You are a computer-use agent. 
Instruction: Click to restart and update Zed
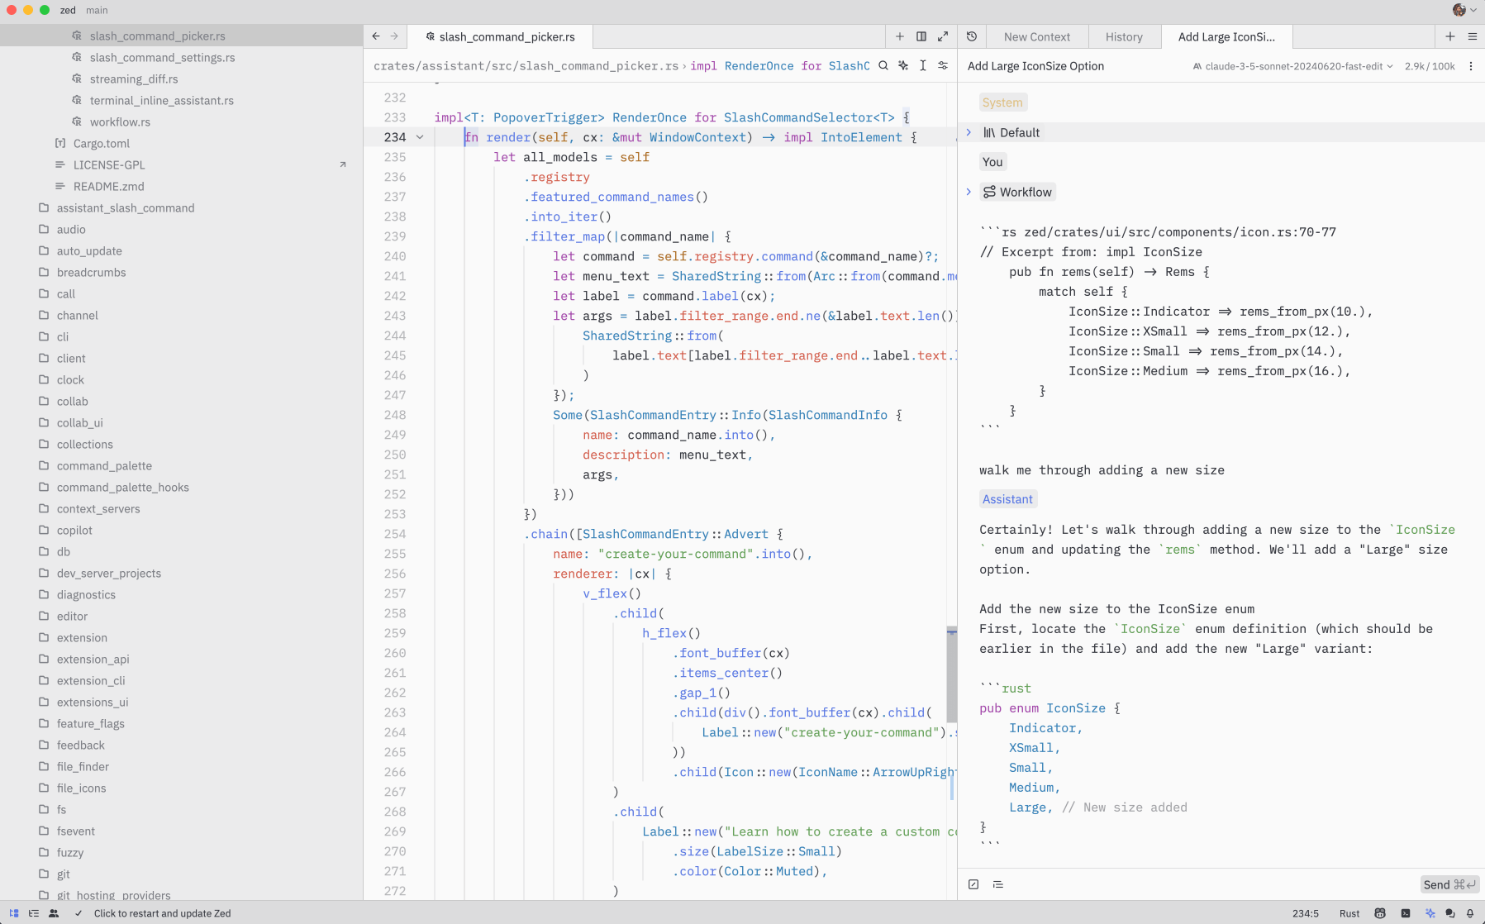pos(162,913)
